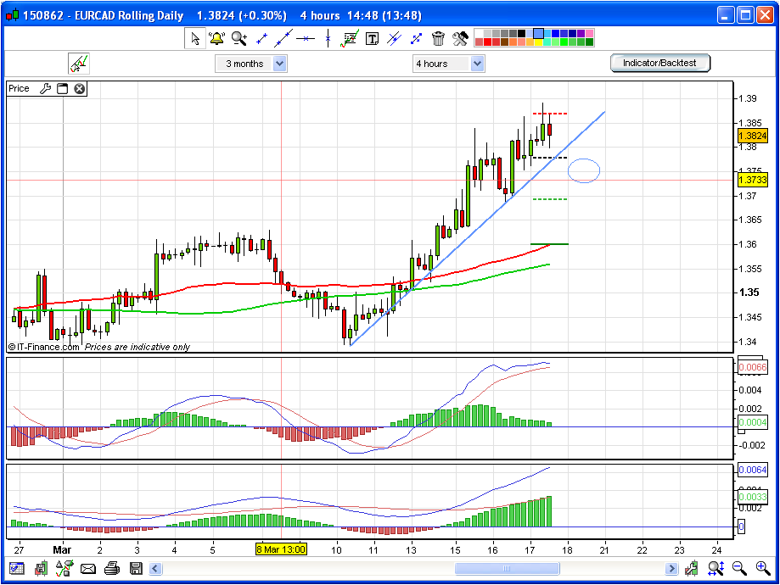Zoom in with the plus magnifier at bottom right

coord(764,568)
